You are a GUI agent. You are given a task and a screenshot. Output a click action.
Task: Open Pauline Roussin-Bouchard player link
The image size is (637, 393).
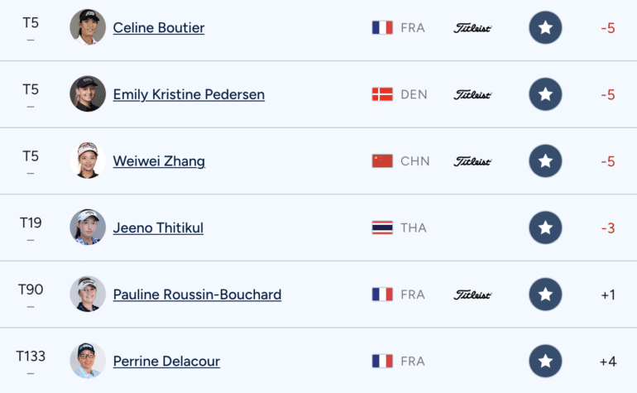click(197, 295)
